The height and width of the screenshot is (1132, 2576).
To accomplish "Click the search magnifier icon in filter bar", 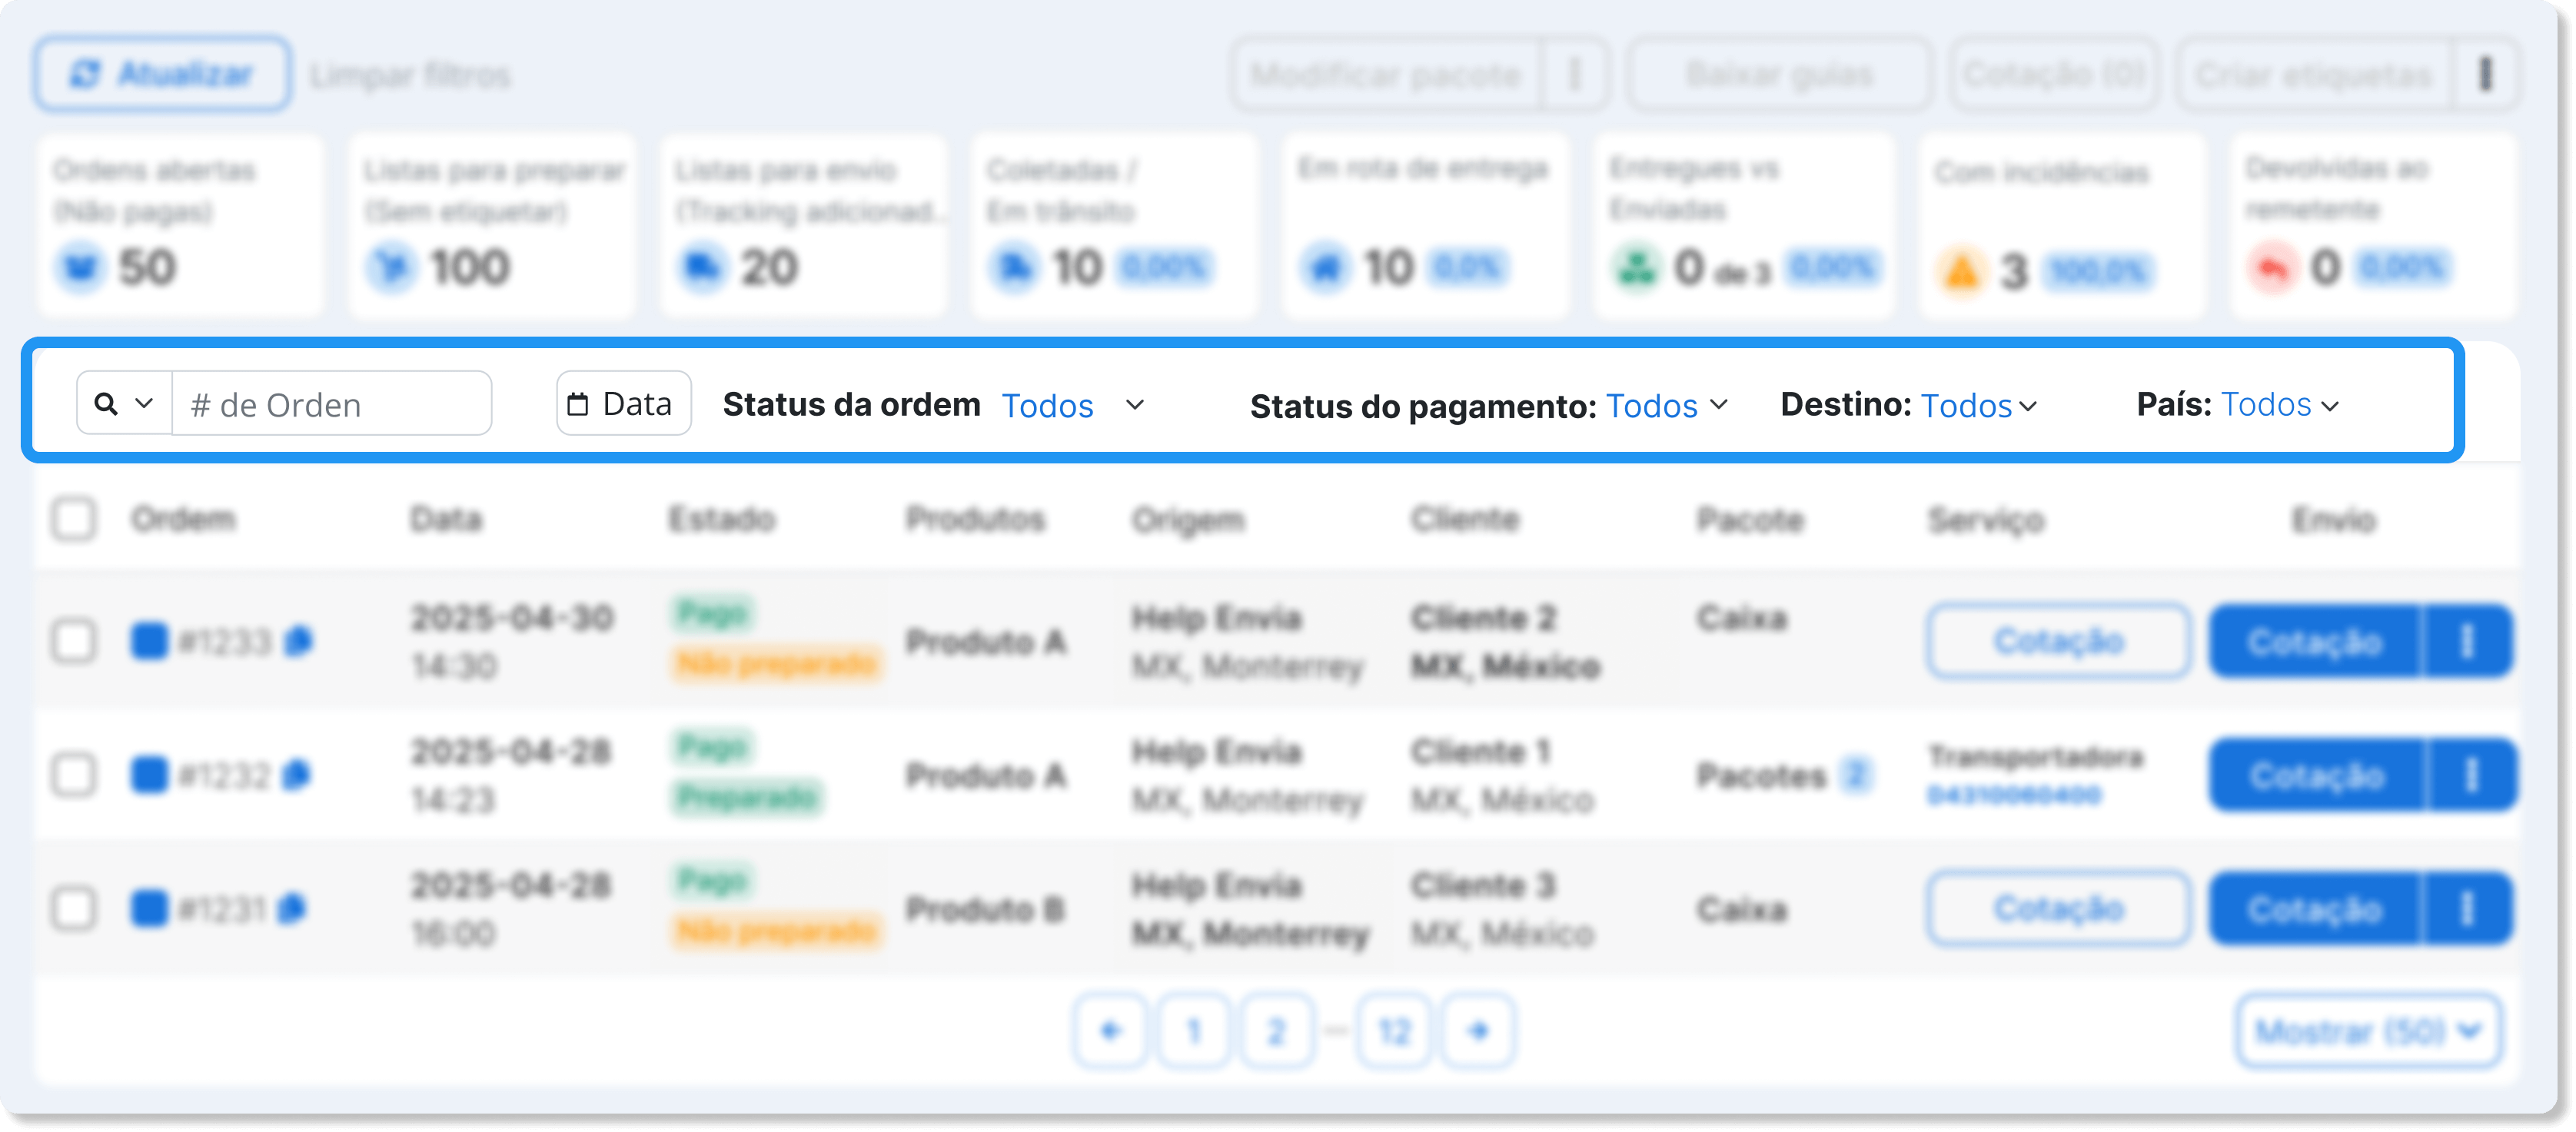I will tap(106, 403).
